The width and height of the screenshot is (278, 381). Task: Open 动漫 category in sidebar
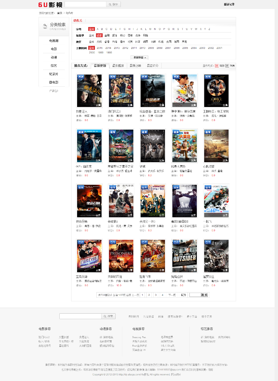coord(54,57)
